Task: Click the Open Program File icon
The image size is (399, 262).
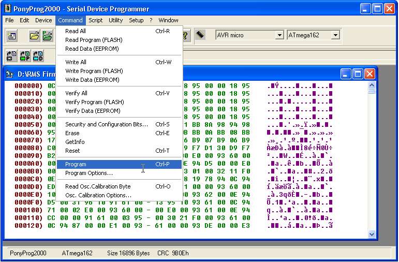Action: [x=47, y=36]
